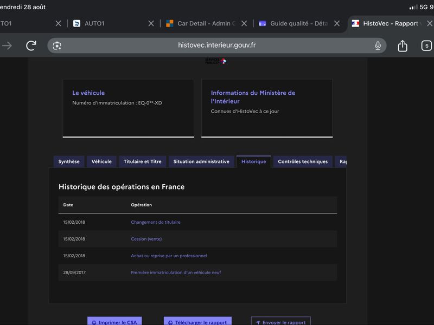Open the Contrôles techniques tab
The height and width of the screenshot is (325, 434).
303,161
